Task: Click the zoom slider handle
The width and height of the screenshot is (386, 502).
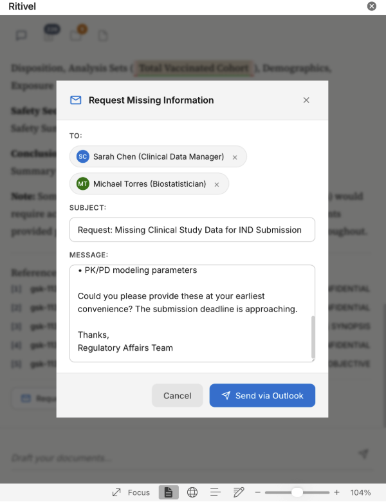Action: [297, 492]
